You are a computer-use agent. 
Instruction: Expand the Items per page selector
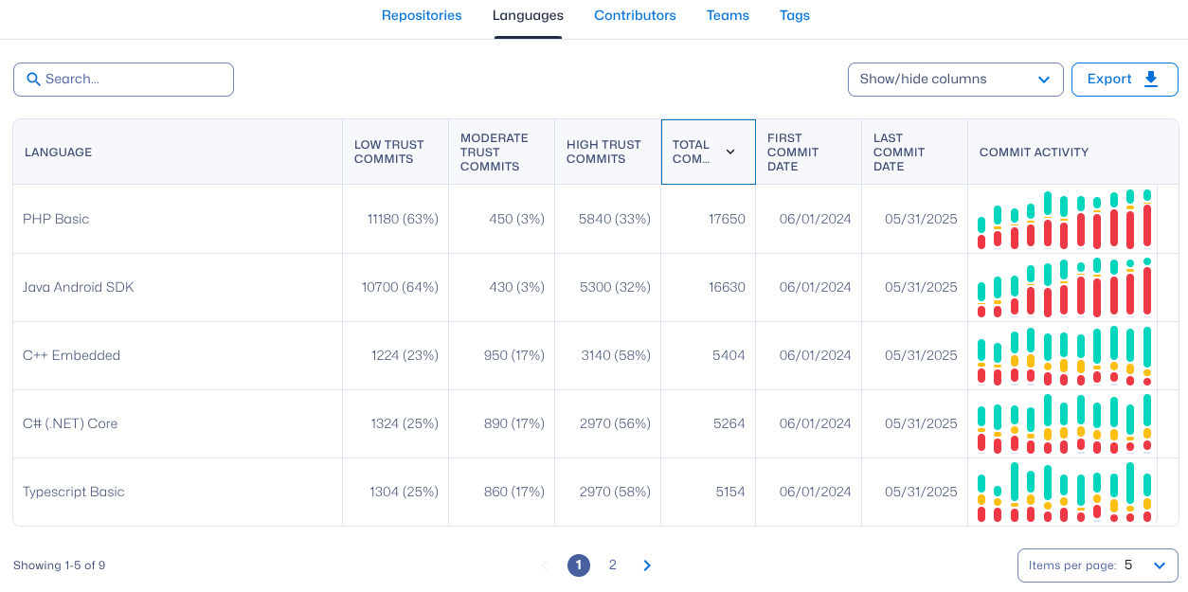[1097, 565]
